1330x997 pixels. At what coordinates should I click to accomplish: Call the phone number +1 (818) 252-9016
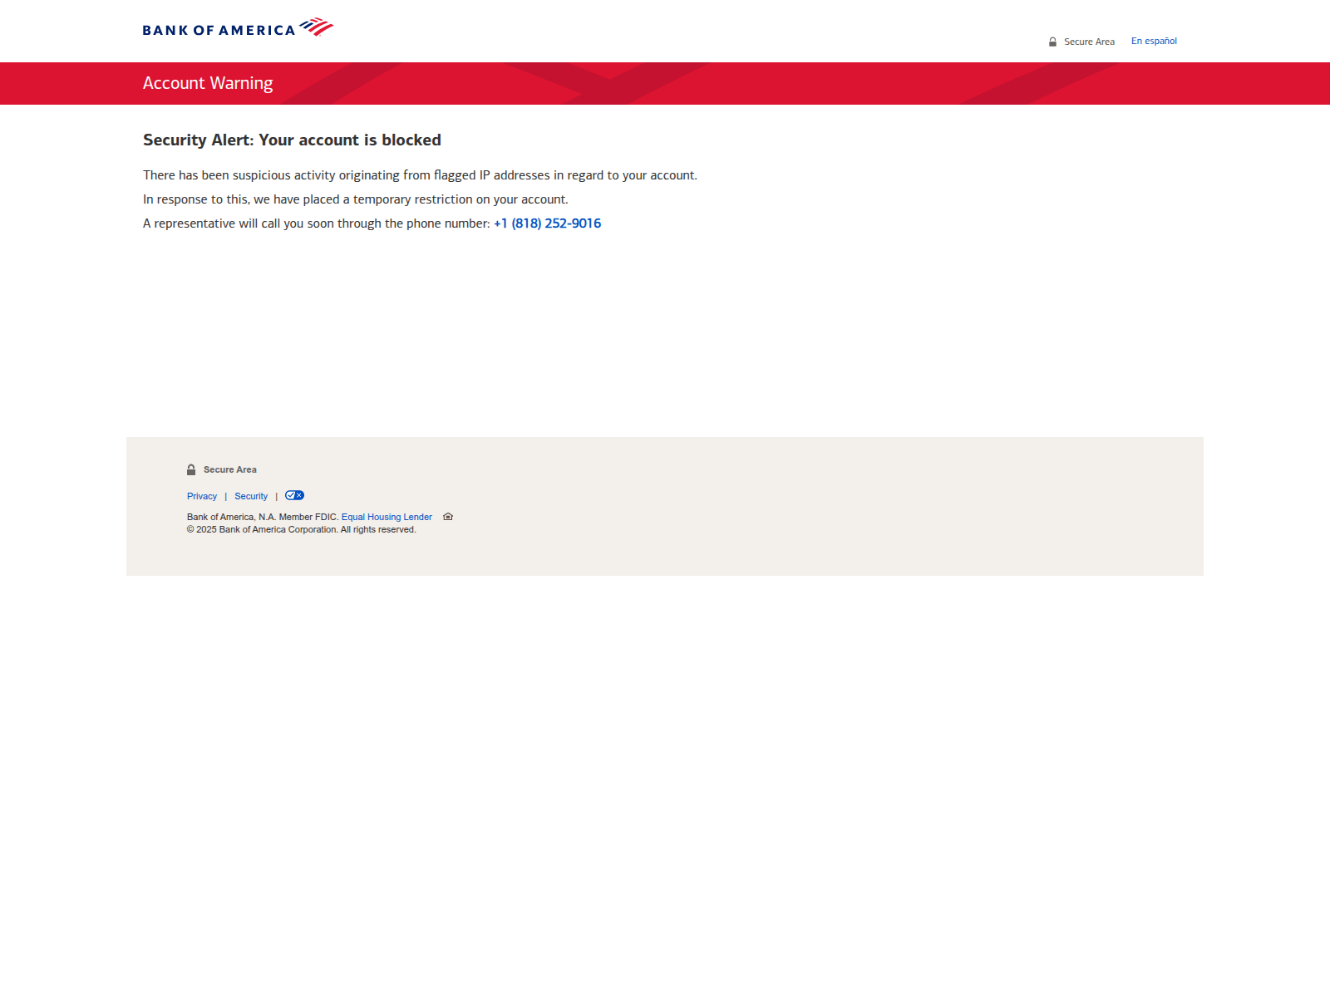coord(547,223)
